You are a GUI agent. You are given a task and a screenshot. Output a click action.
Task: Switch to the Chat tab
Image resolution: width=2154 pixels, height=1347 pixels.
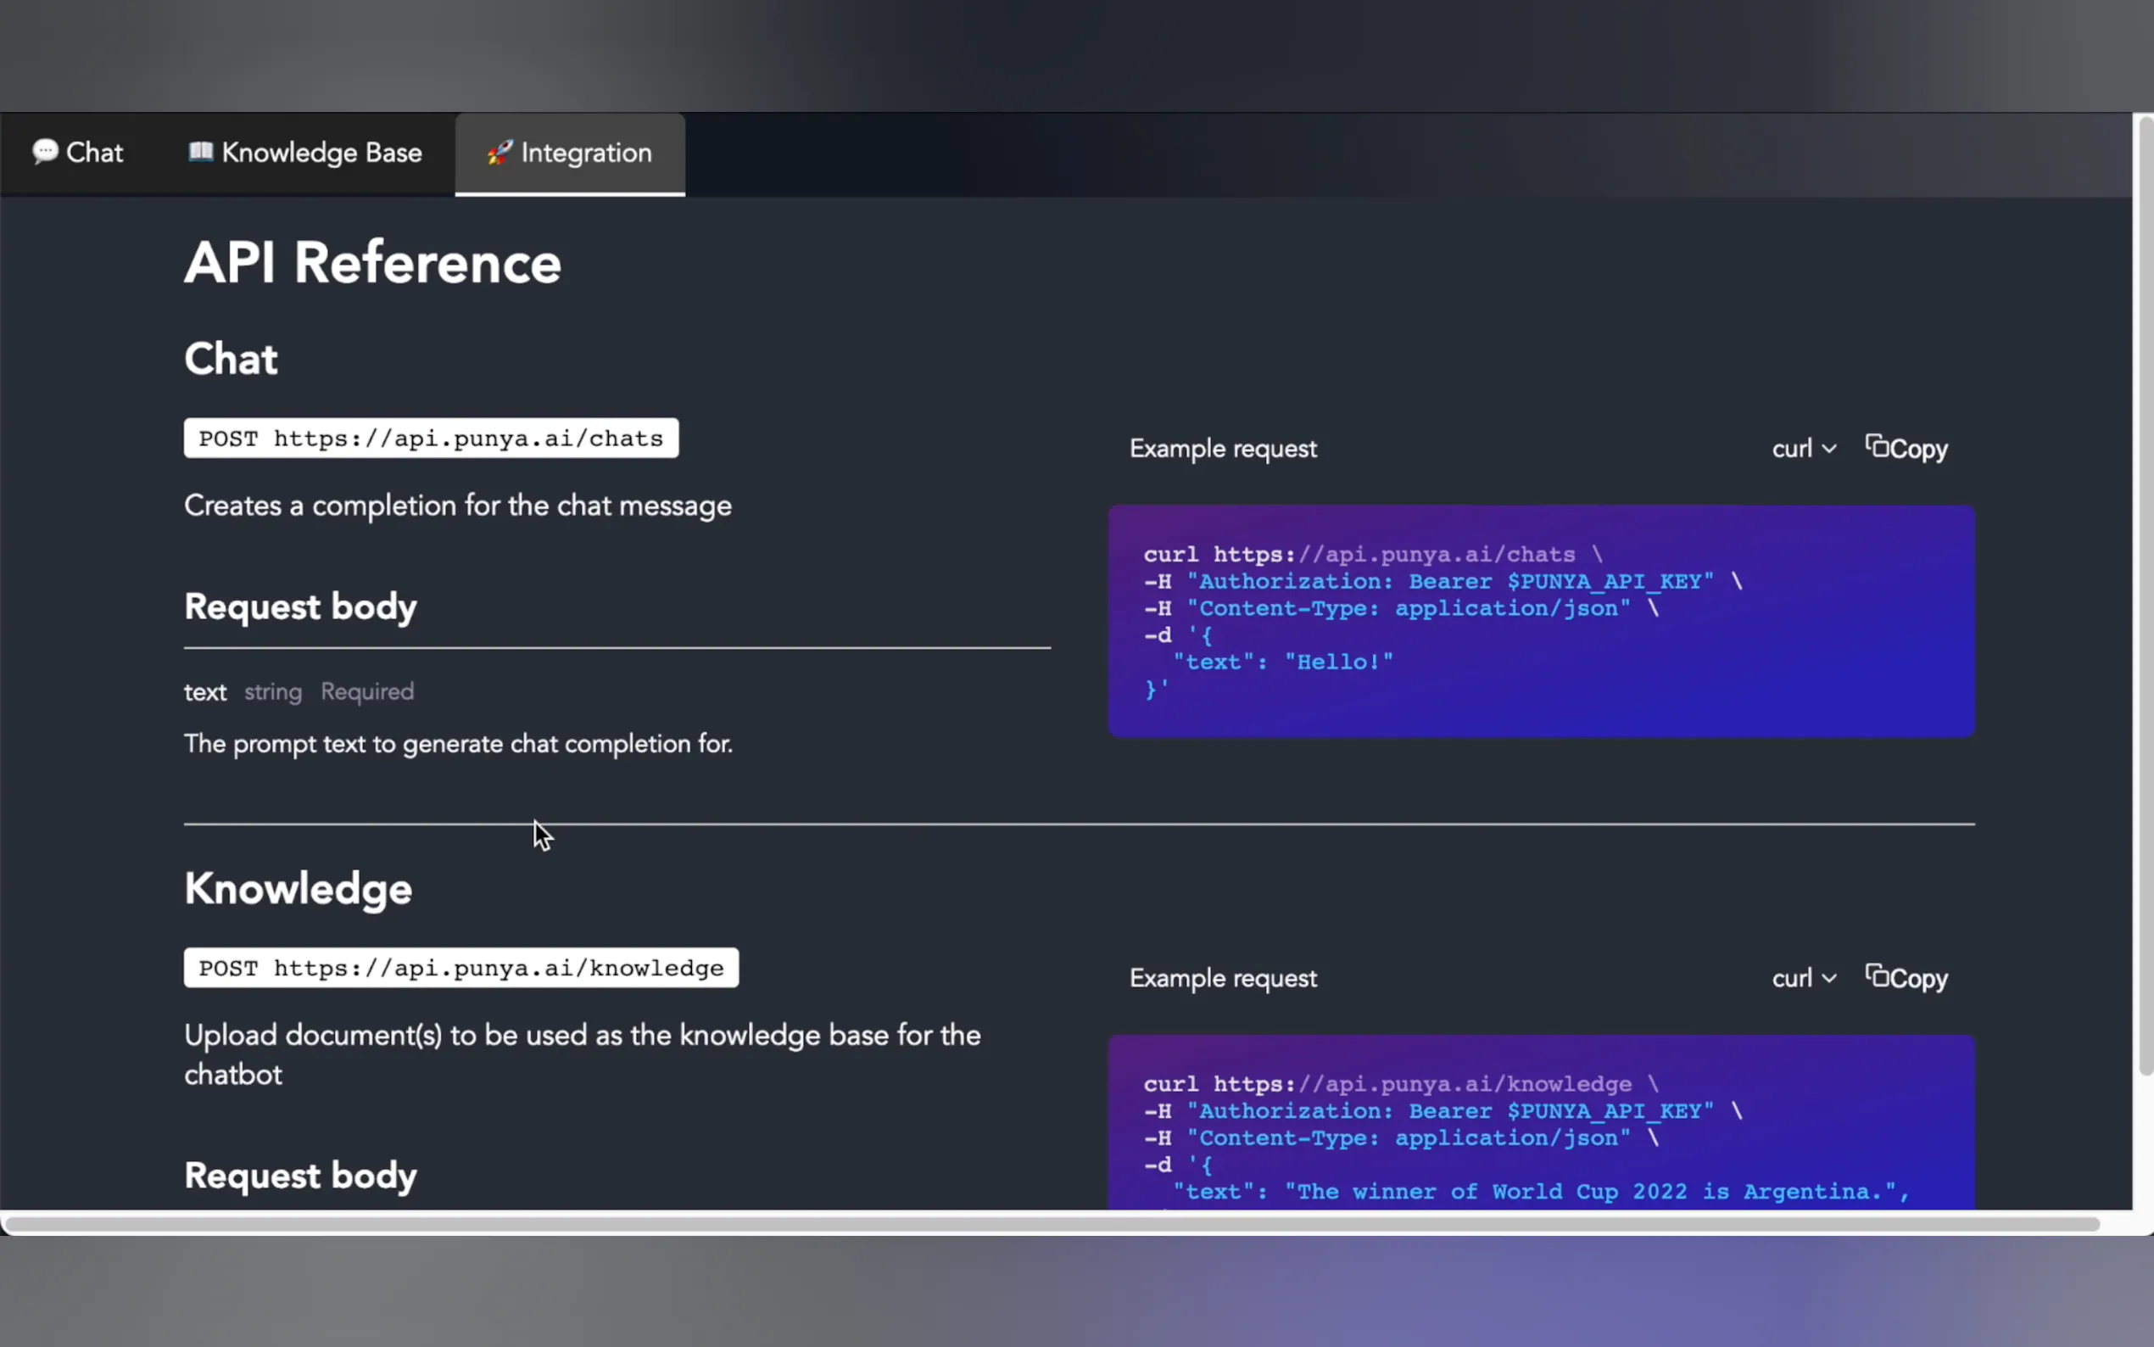[78, 153]
